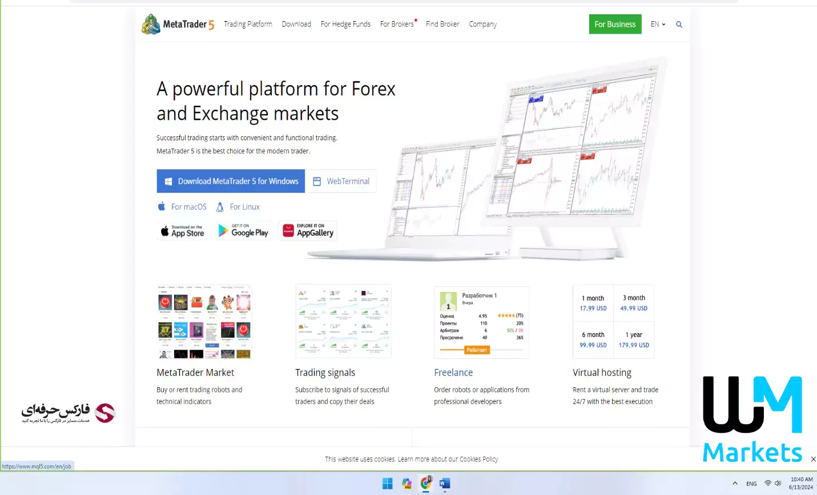Click the '99.99 USD' price text
The image size is (817, 495).
(x=593, y=345)
